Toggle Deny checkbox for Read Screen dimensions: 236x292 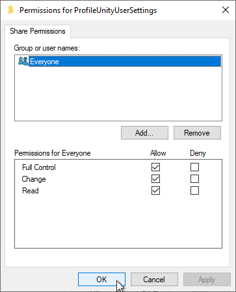194,191
